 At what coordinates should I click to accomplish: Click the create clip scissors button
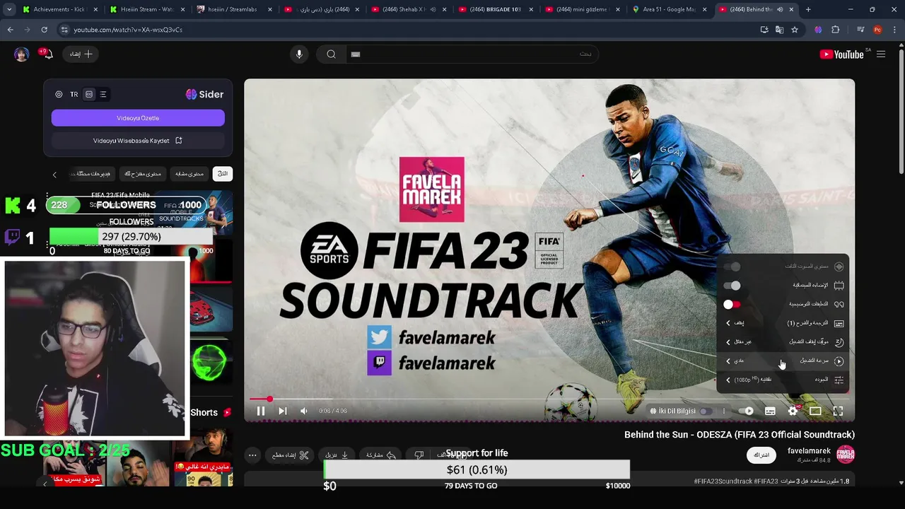(x=291, y=455)
